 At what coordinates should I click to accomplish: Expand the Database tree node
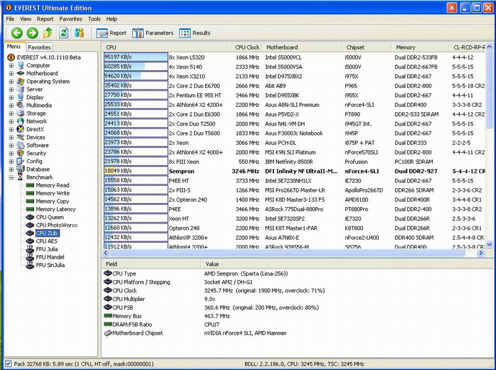(11, 169)
